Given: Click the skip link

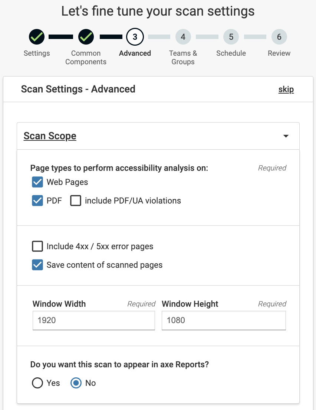Looking at the screenshot, I should (x=286, y=90).
